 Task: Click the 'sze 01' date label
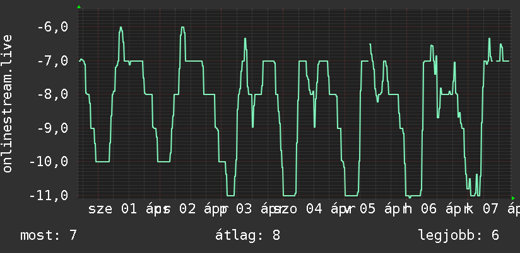(112, 210)
